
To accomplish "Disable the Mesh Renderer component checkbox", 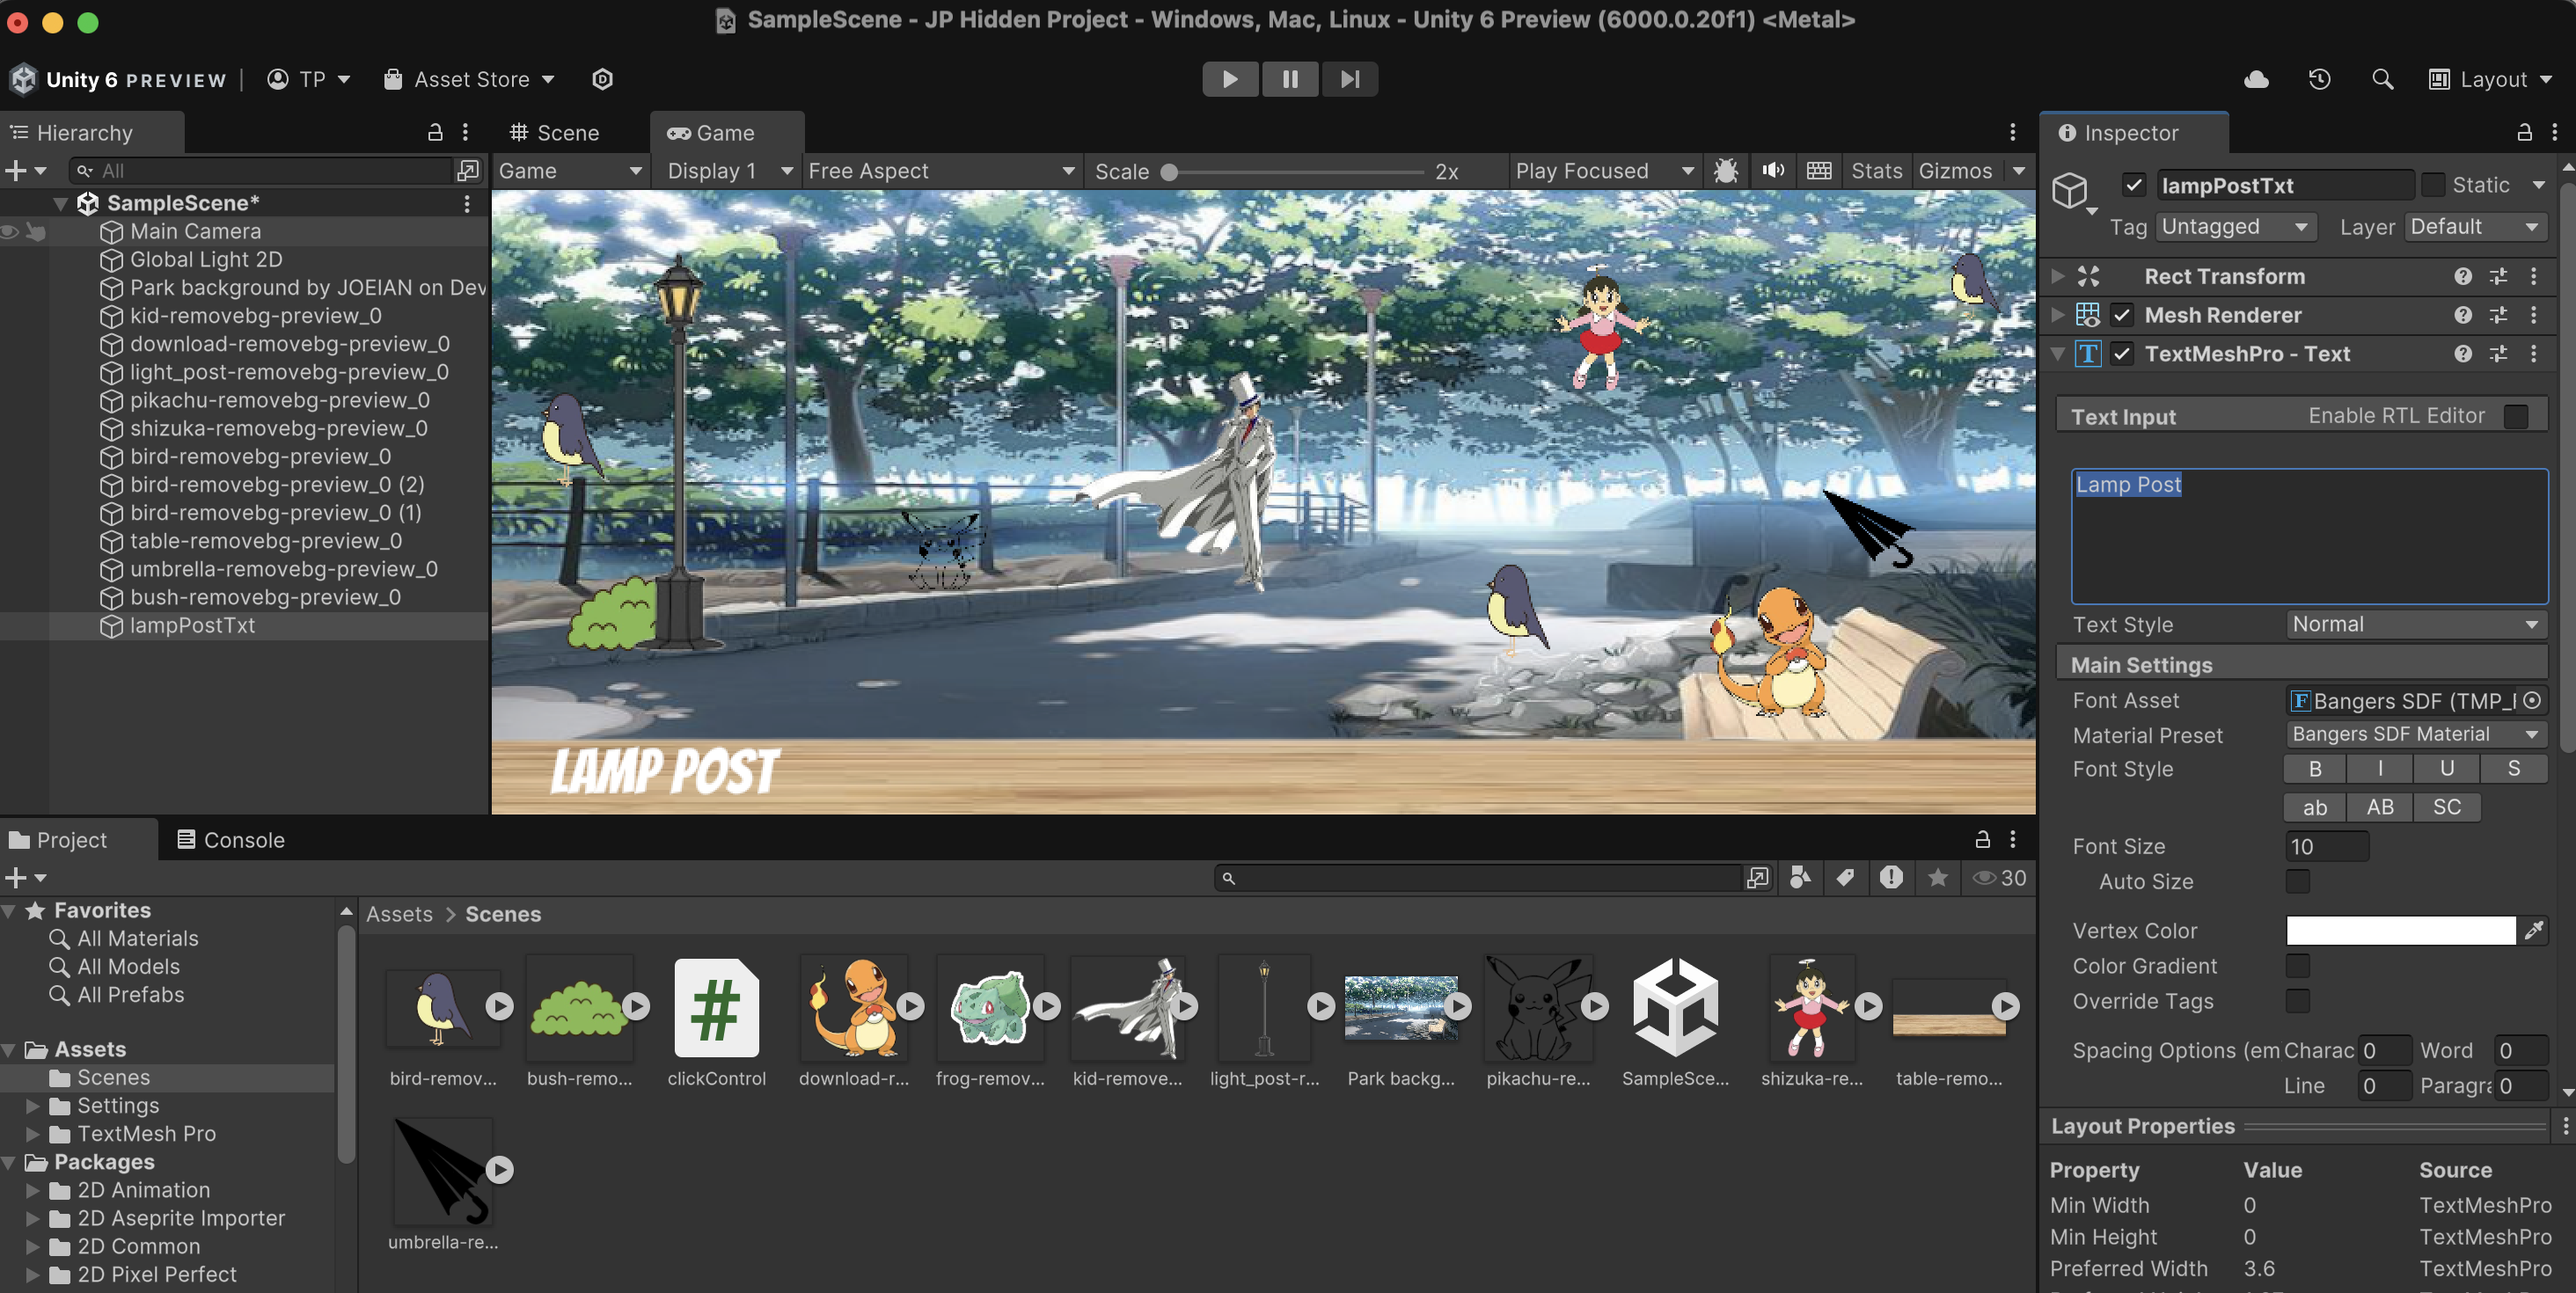I will (x=2122, y=315).
